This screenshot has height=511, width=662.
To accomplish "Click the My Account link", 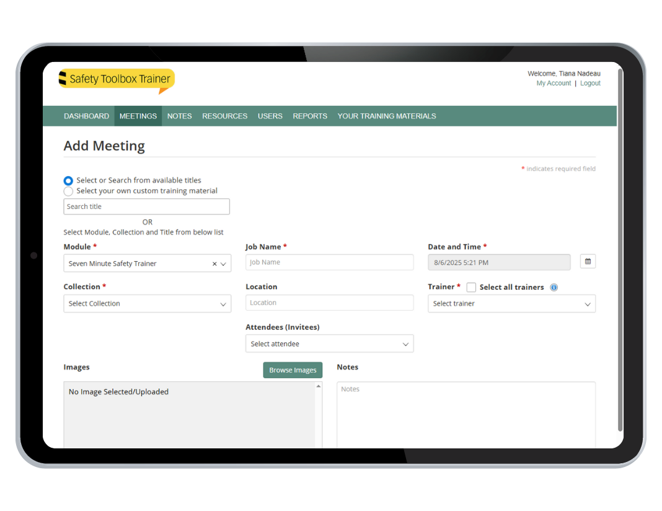I will pyautogui.click(x=554, y=83).
